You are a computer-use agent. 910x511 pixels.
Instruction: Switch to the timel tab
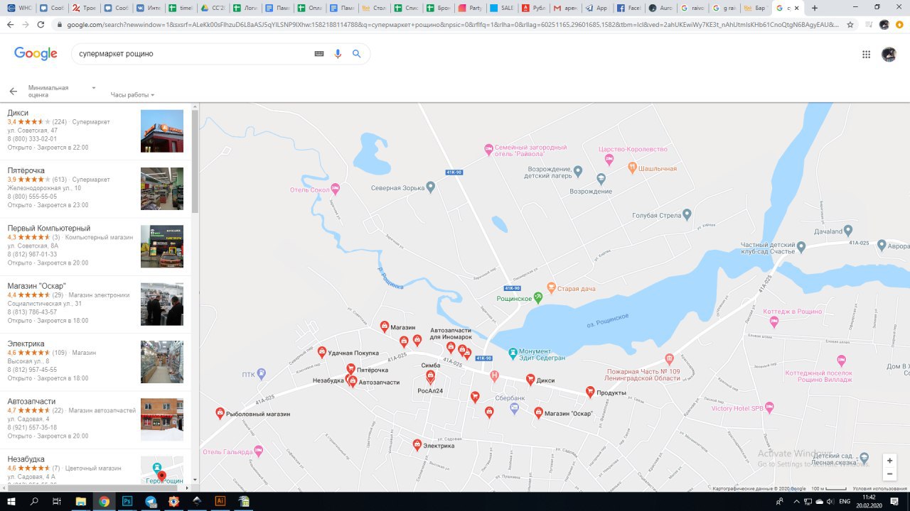click(x=181, y=8)
